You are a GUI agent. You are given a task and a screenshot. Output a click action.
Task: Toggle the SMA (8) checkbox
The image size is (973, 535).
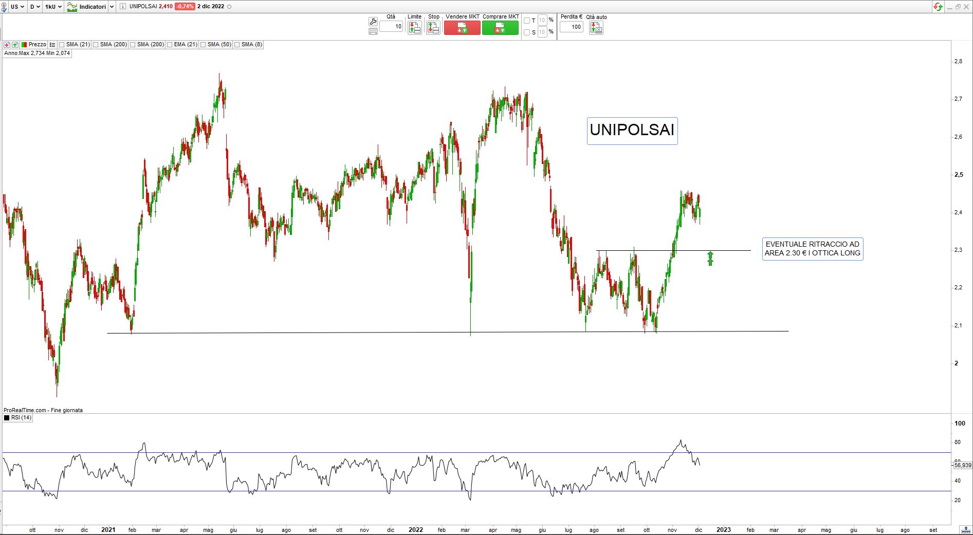[x=237, y=45]
